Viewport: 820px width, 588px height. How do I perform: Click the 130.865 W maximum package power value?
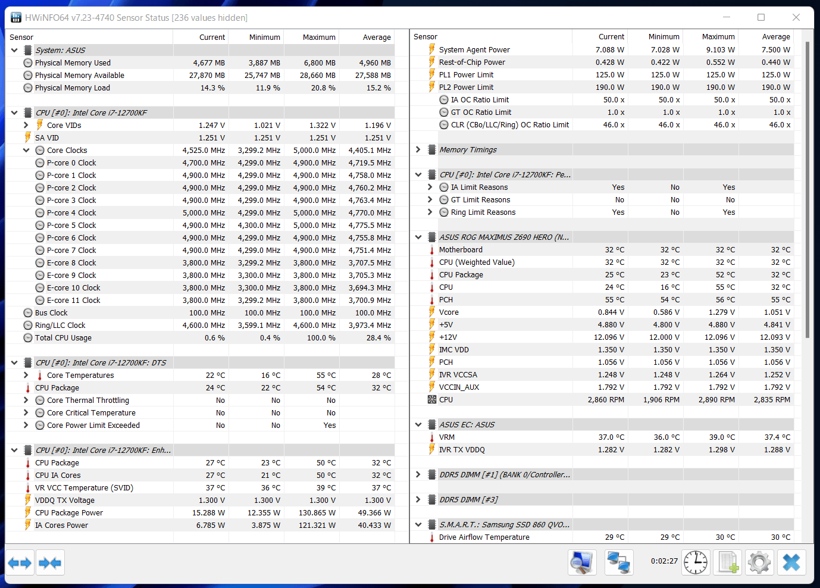tap(317, 513)
